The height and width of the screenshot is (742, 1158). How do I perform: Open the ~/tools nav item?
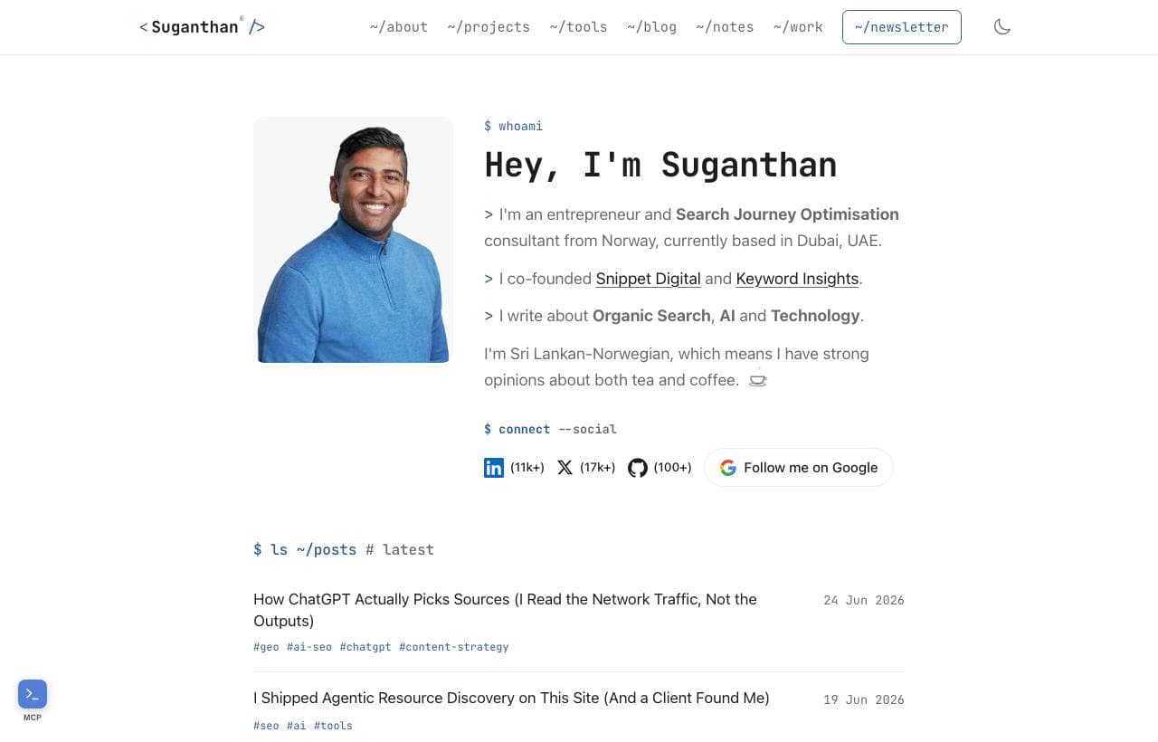tap(578, 27)
